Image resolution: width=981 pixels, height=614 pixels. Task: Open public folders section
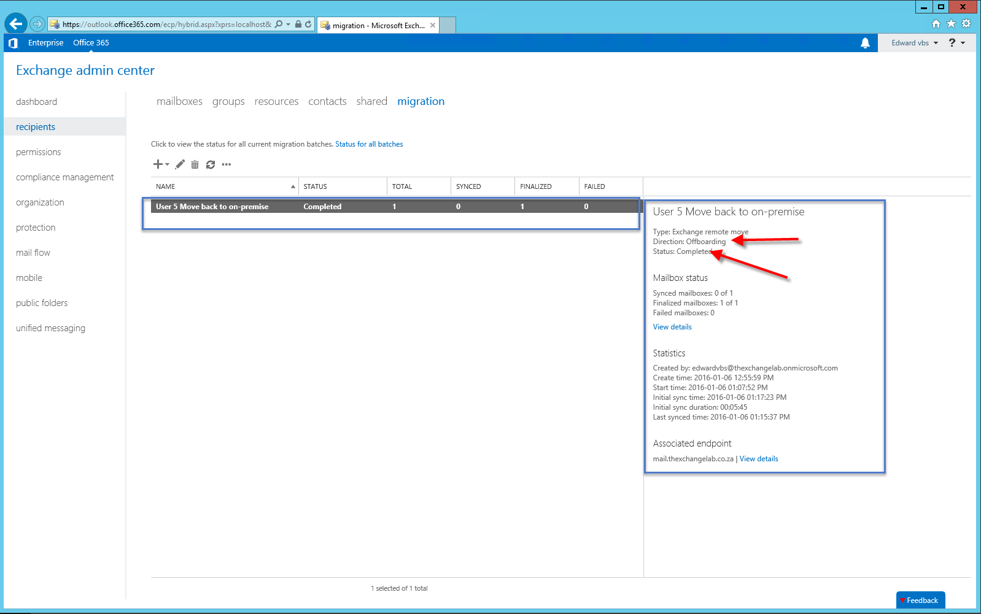point(42,303)
